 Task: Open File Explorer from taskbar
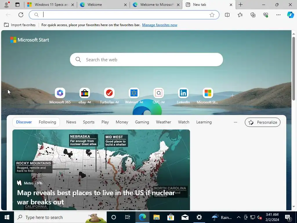click(156, 217)
